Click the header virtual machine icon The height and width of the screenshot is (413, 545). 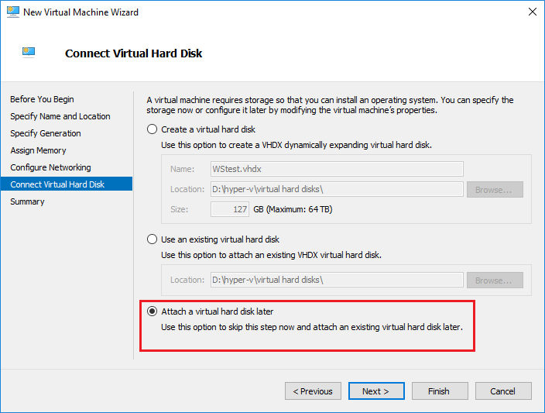[x=29, y=53]
